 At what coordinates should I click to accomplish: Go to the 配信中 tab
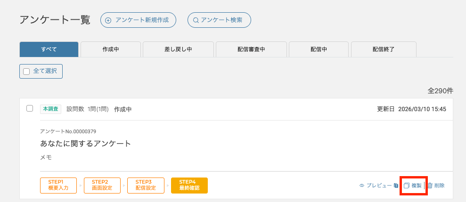click(319, 49)
